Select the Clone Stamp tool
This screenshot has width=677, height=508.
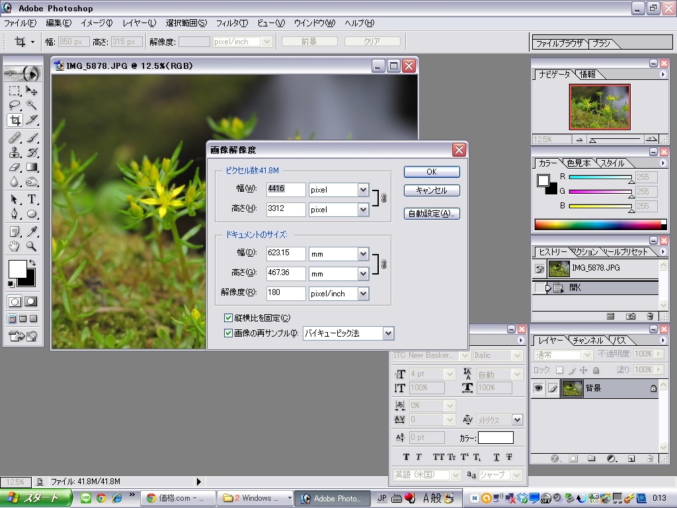(x=15, y=152)
